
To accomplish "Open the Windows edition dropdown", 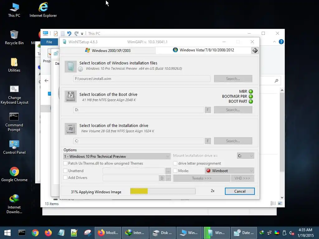I will [117, 156].
